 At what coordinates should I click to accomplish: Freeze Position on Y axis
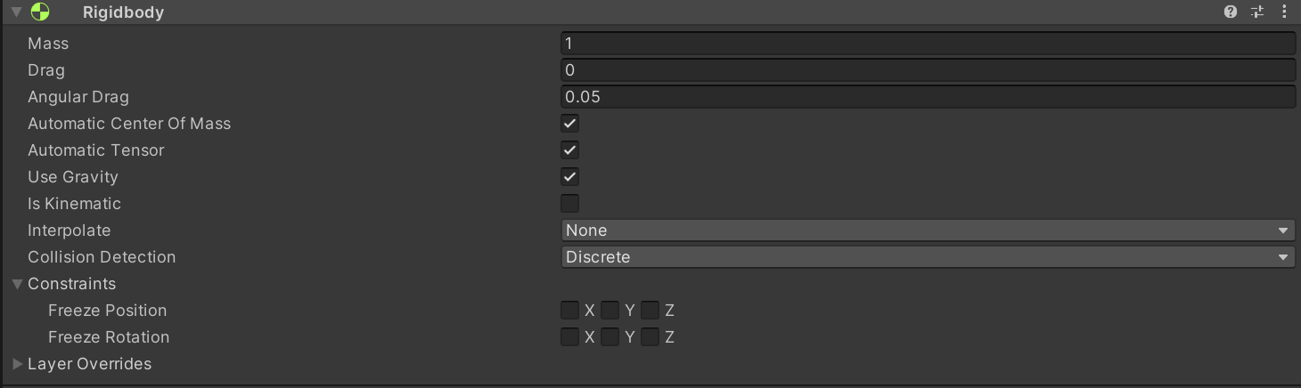(610, 310)
